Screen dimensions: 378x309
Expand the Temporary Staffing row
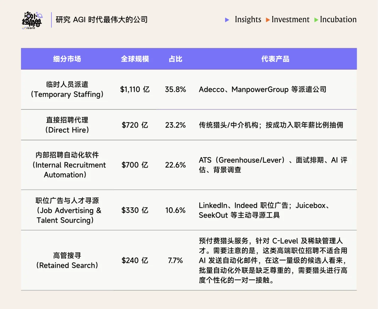tap(67, 90)
